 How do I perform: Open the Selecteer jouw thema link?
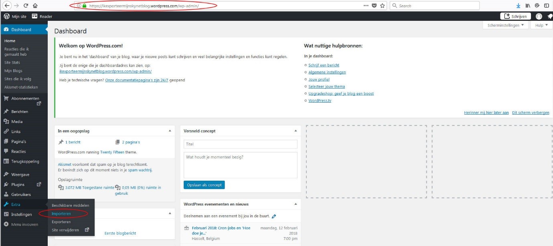click(326, 87)
